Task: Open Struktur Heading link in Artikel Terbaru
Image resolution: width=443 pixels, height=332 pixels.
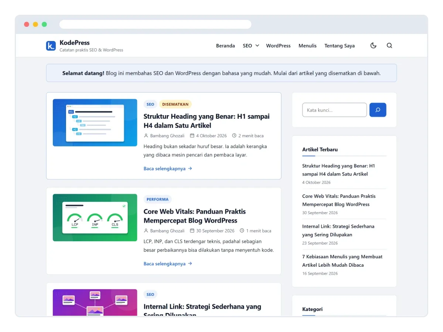Action: pos(339,170)
